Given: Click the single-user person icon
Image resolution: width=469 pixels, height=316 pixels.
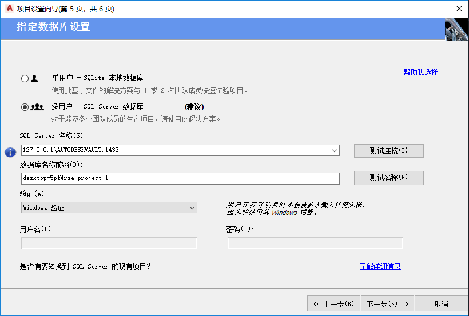Looking at the screenshot, I should tap(34, 78).
